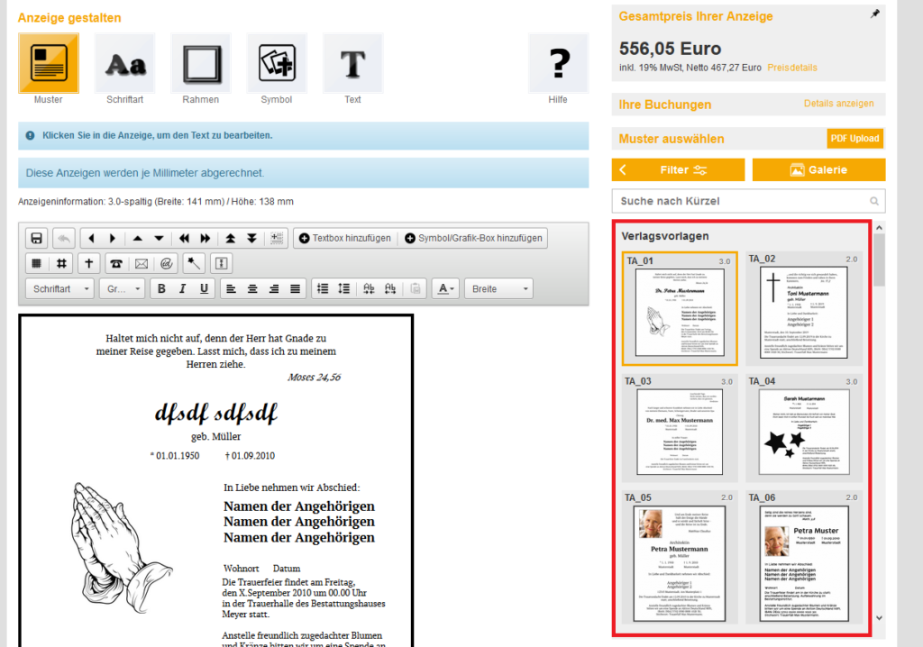The height and width of the screenshot is (647, 923).
Task: Open the Breite width dropdown
Action: [498, 288]
